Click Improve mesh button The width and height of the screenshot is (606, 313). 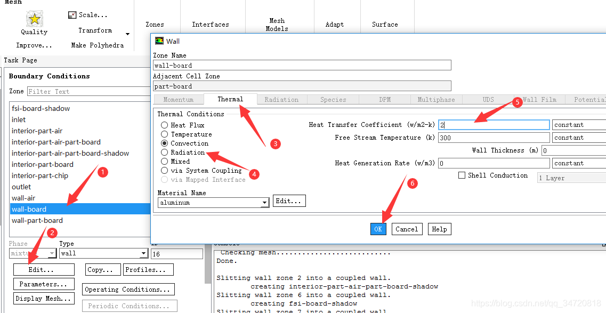pos(34,45)
